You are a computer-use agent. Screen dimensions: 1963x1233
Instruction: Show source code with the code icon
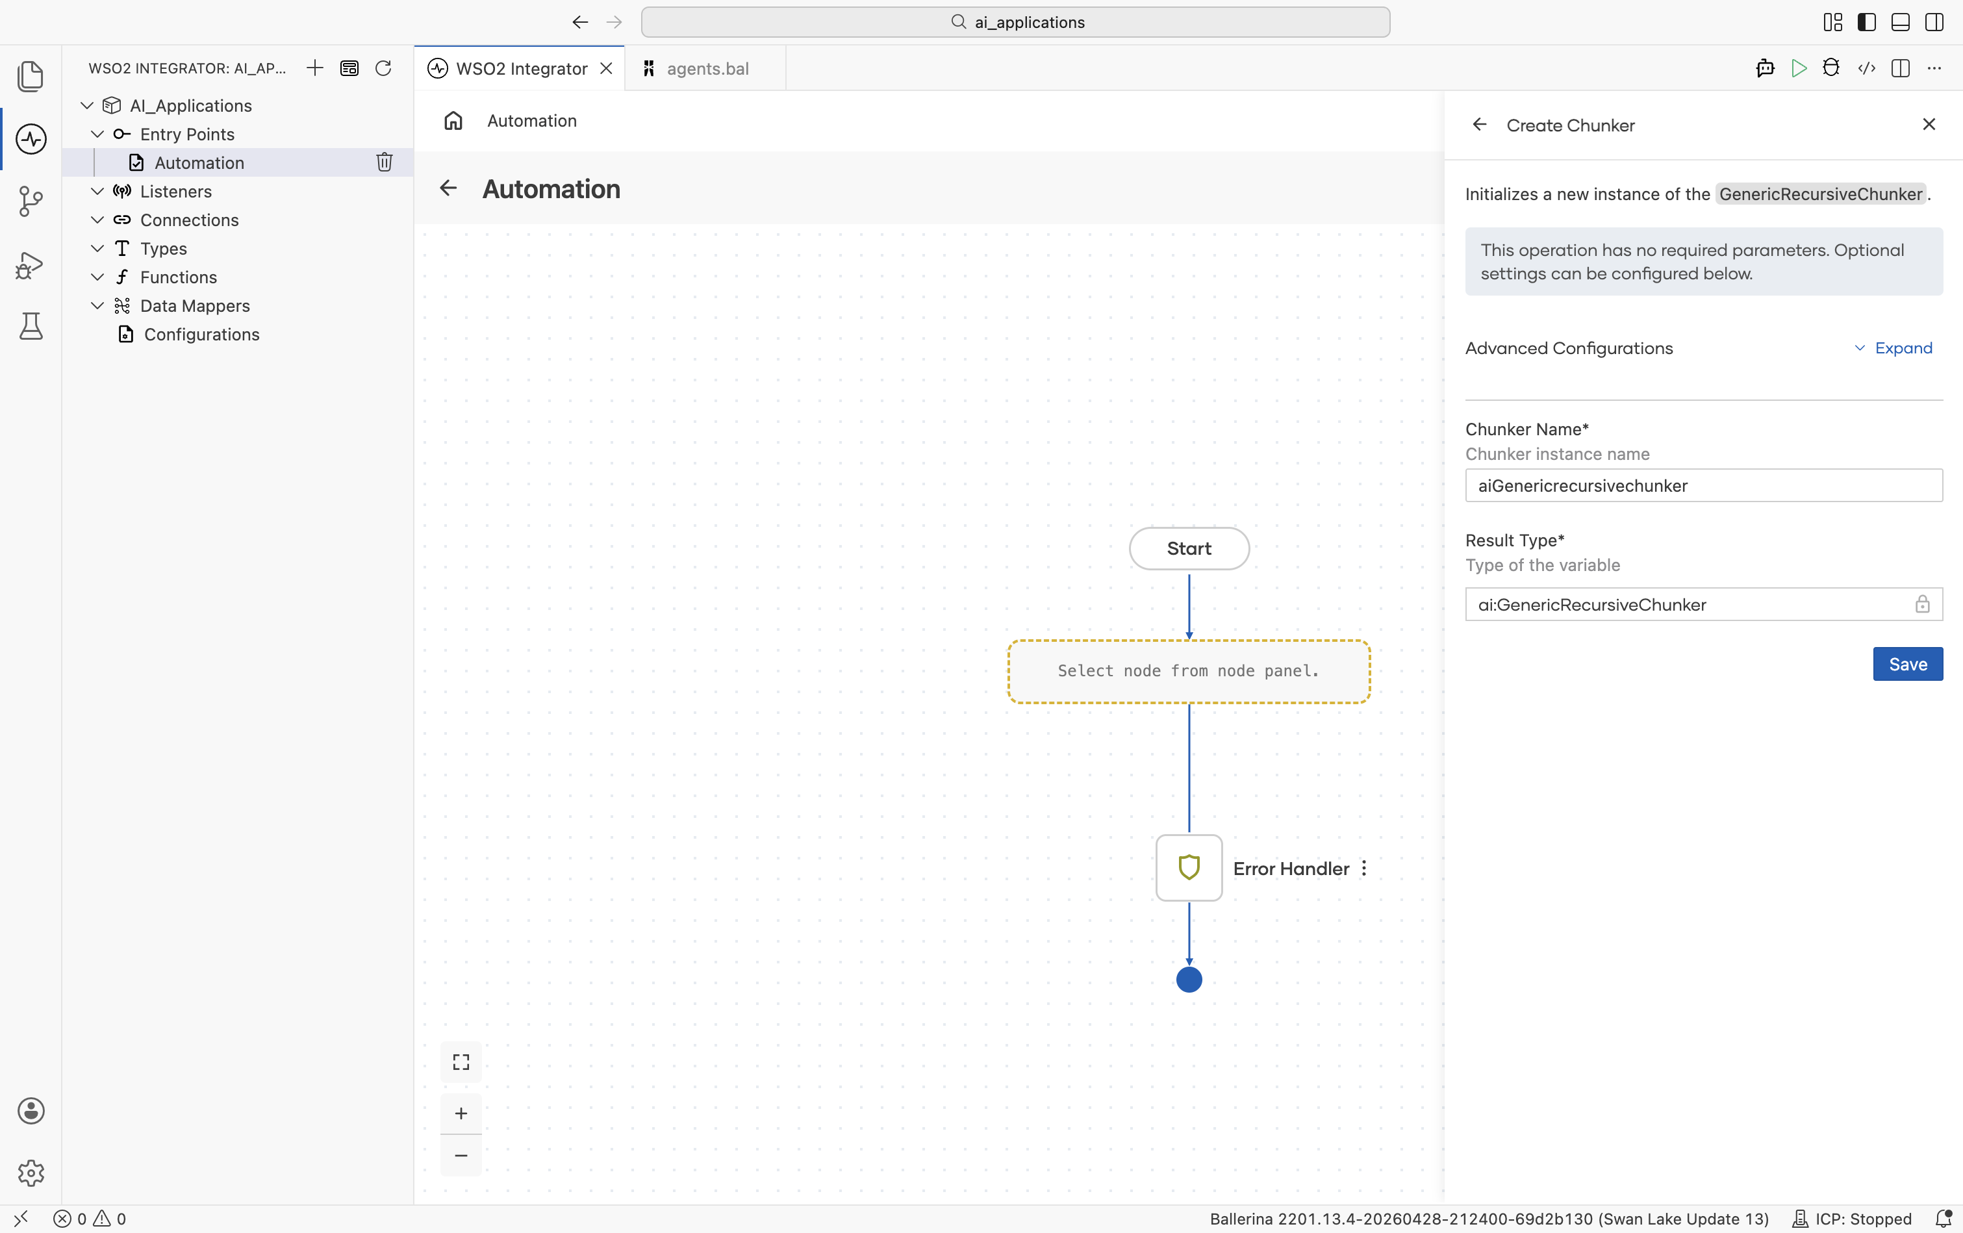(1866, 68)
